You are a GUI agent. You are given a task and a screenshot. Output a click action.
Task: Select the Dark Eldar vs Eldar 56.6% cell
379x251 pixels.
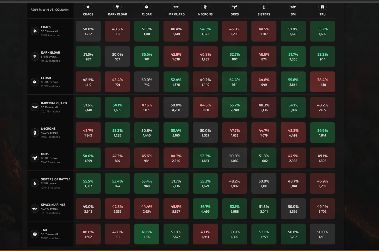coord(147,56)
